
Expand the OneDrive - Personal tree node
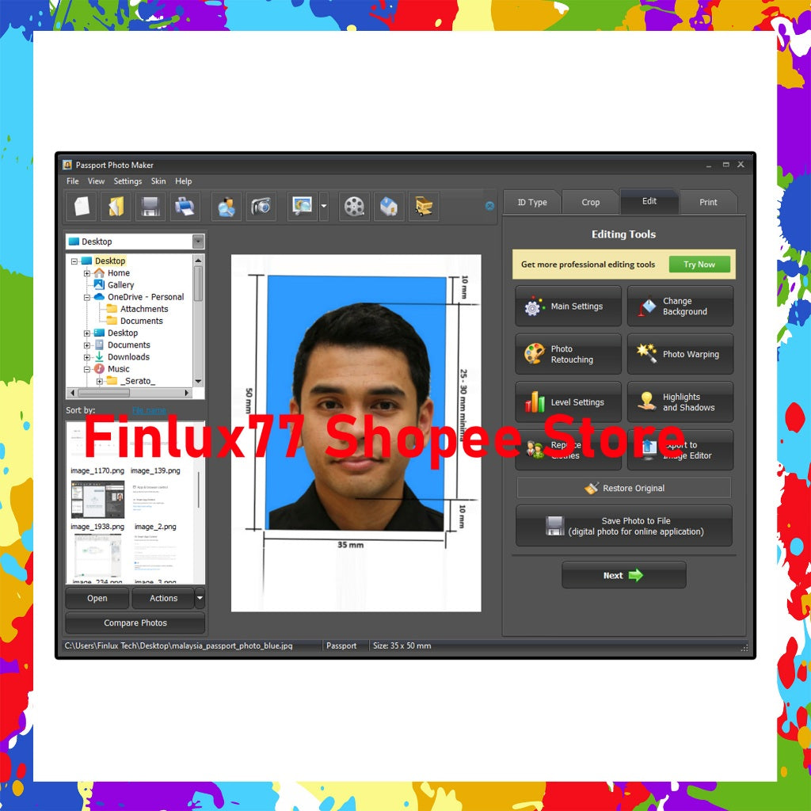click(88, 297)
